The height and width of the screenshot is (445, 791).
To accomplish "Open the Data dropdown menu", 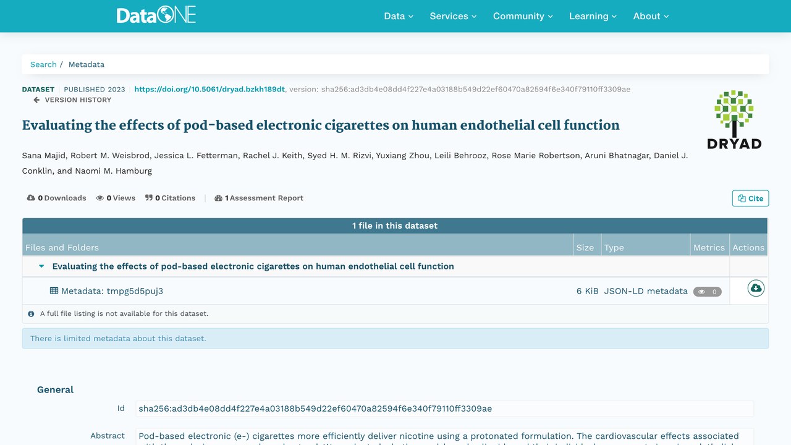I will click(399, 16).
